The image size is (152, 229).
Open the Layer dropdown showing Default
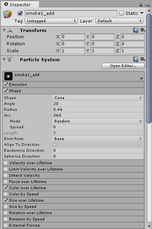(x=120, y=21)
